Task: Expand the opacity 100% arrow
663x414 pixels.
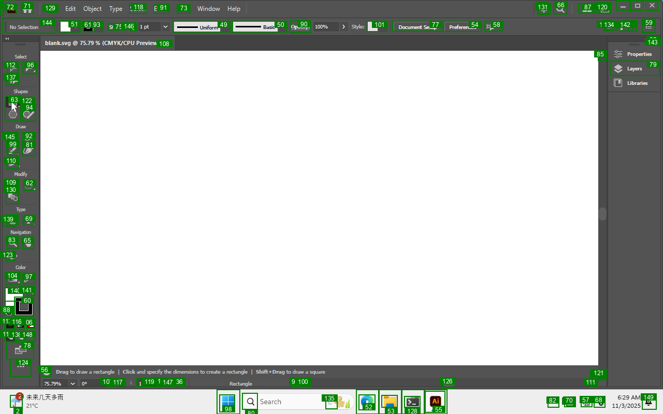Action: tap(343, 26)
